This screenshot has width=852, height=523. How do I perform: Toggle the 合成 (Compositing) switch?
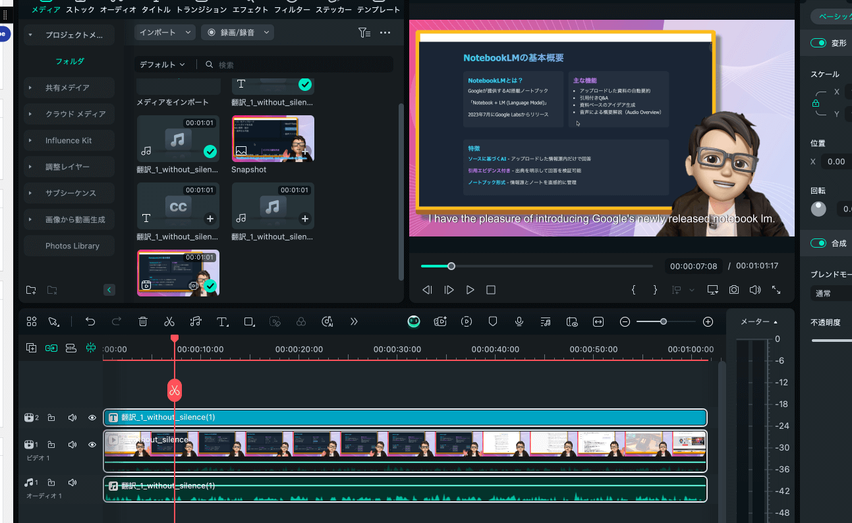point(818,243)
